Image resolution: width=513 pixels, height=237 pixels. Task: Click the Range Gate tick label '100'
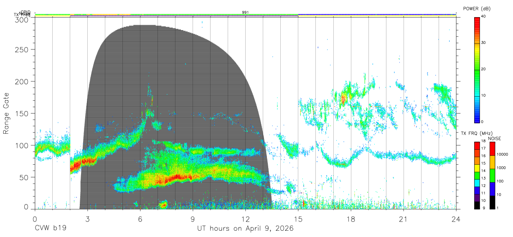point(23,145)
